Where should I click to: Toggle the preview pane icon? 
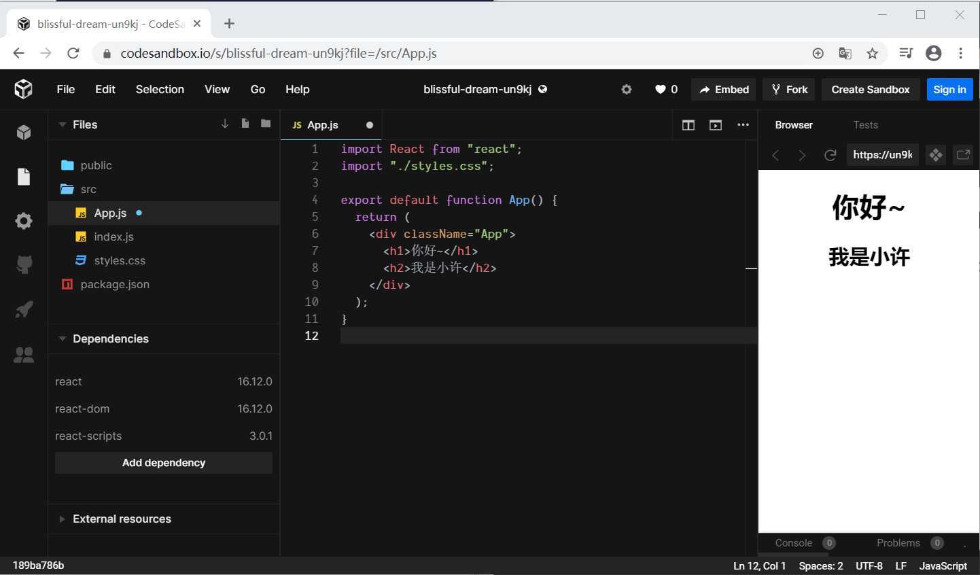(x=716, y=125)
